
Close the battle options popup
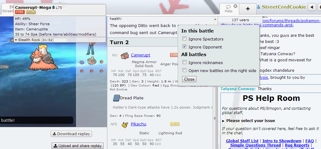point(189,79)
